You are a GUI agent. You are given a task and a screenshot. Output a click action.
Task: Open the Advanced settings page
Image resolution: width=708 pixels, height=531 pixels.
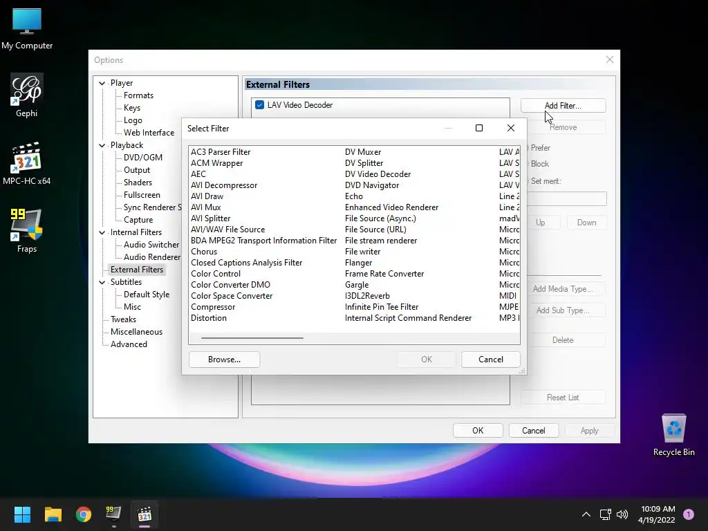129,344
